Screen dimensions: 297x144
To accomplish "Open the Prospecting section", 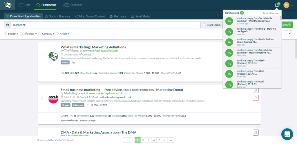I will (46, 5).
